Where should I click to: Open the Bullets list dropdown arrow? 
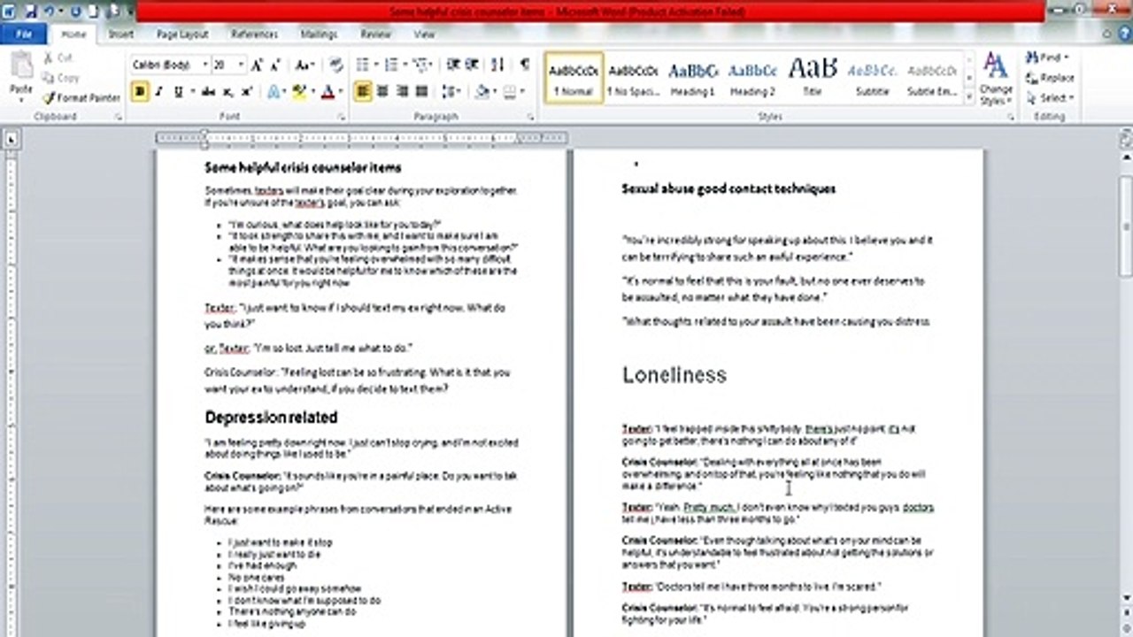(375, 65)
